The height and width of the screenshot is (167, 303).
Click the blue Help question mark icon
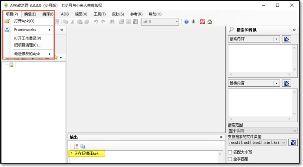[x=186, y=21]
